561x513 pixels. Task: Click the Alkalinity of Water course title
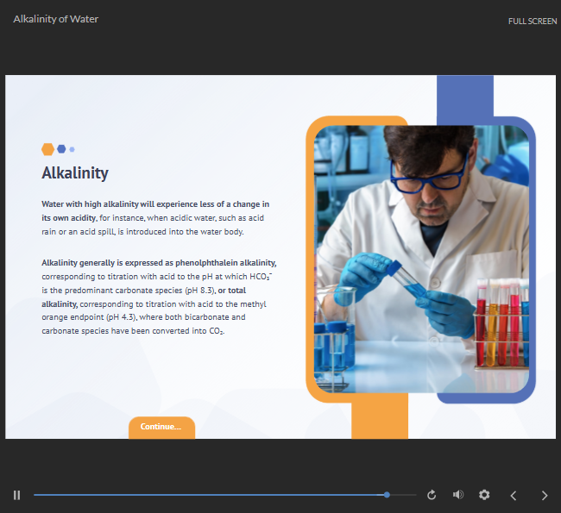[x=56, y=19]
